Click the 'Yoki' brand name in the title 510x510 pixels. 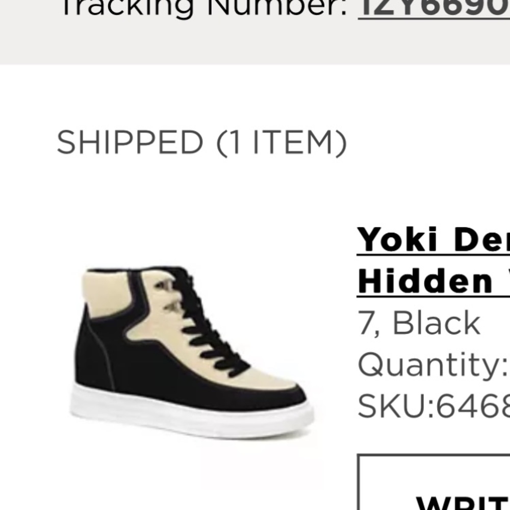coord(397,239)
